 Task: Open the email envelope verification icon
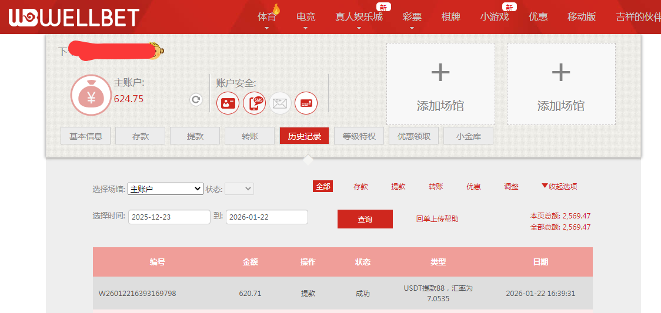tap(281, 103)
